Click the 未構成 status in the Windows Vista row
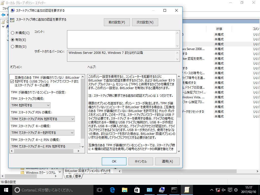The width and height of the screenshot is (260, 195). [x=219, y=97]
